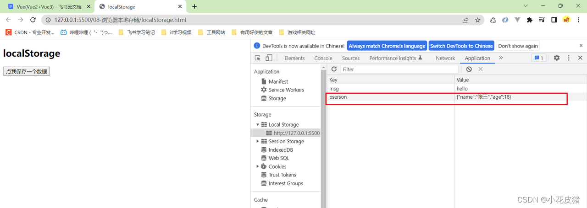The width and height of the screenshot is (587, 208).
Task: Open the media controls icon
Action: [542, 20]
